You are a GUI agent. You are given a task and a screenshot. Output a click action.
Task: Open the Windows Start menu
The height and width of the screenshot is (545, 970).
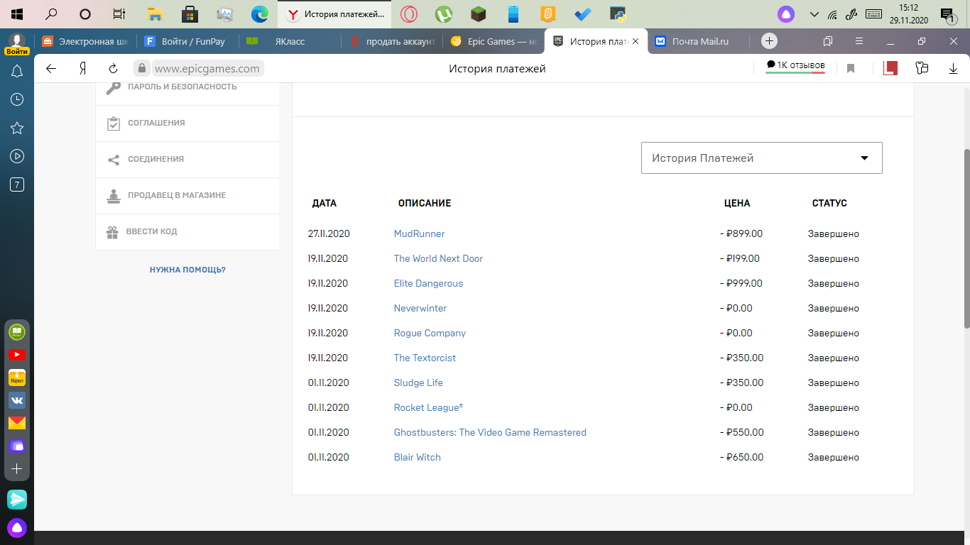tap(16, 13)
